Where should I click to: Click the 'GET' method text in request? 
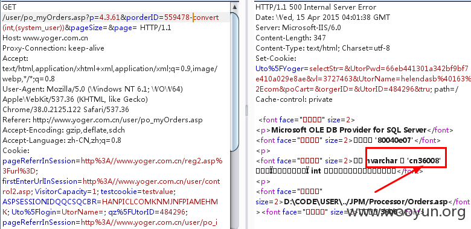[10, 7]
